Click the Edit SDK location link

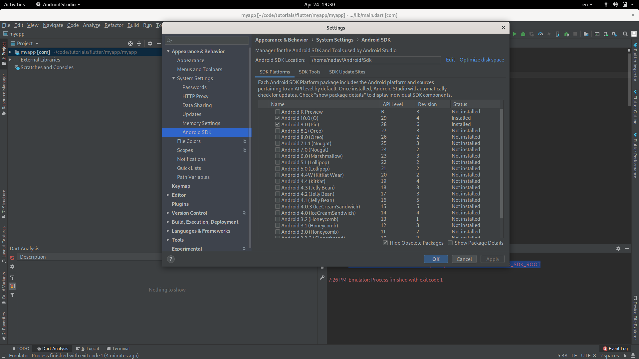450,60
